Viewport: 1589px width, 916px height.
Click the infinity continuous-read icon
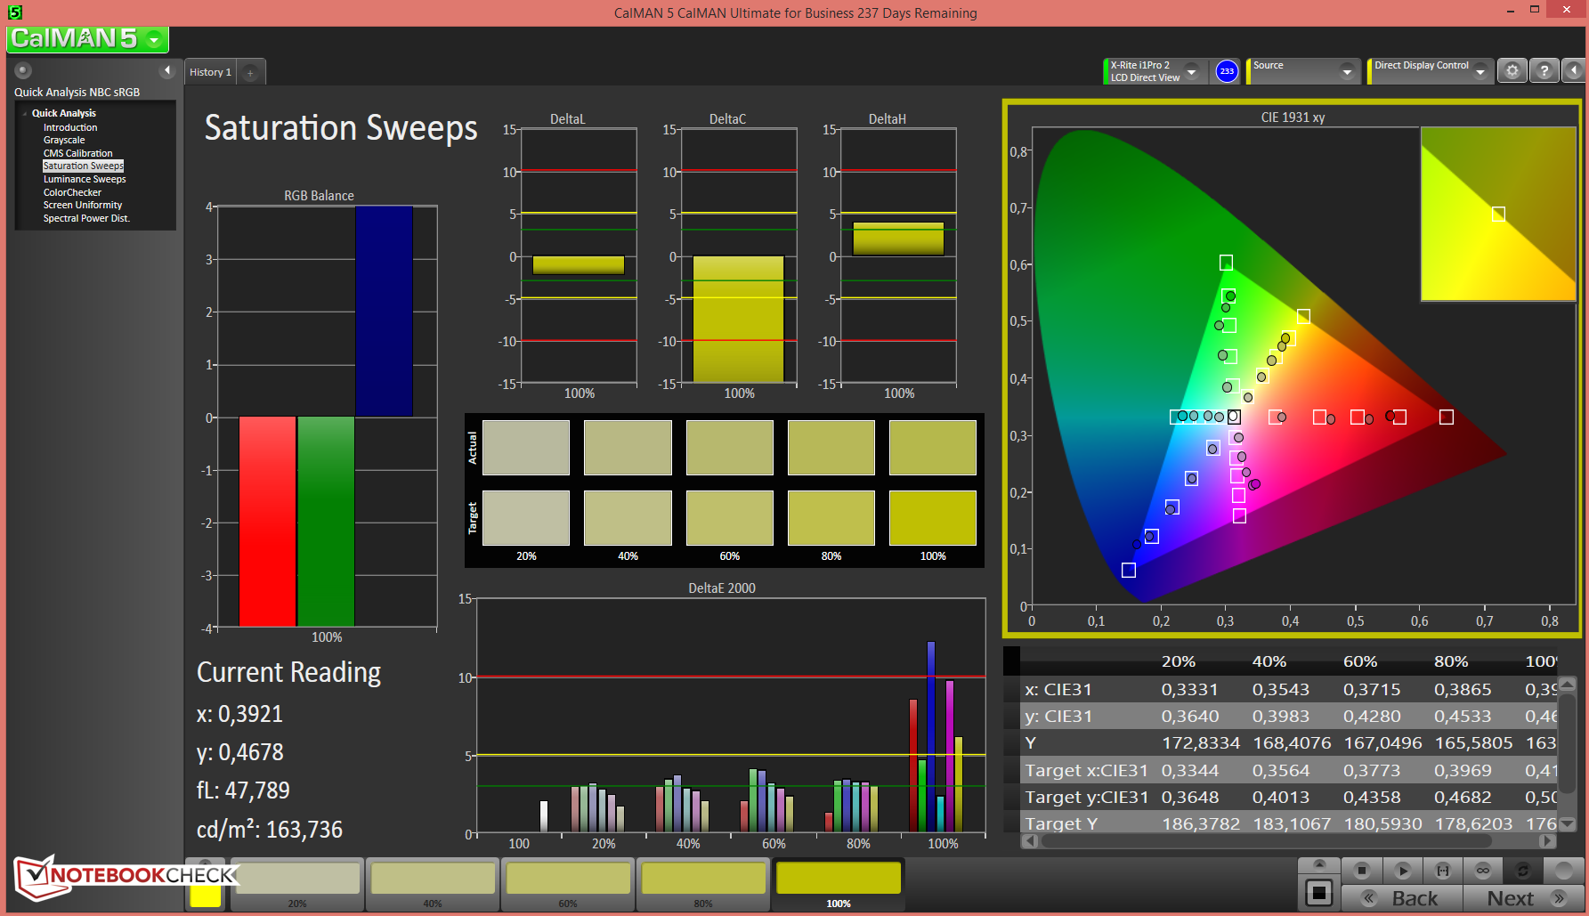[1482, 870]
